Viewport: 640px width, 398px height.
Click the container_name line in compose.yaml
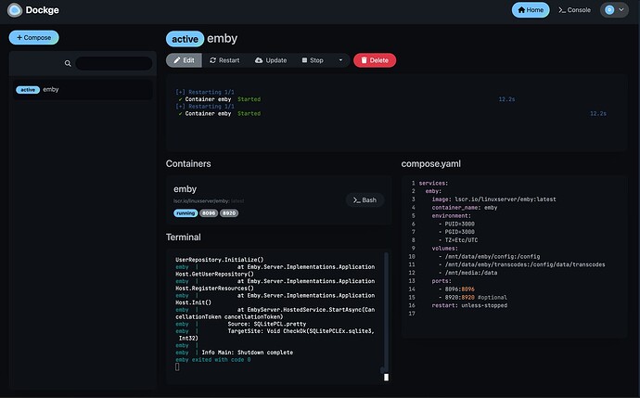coord(465,208)
